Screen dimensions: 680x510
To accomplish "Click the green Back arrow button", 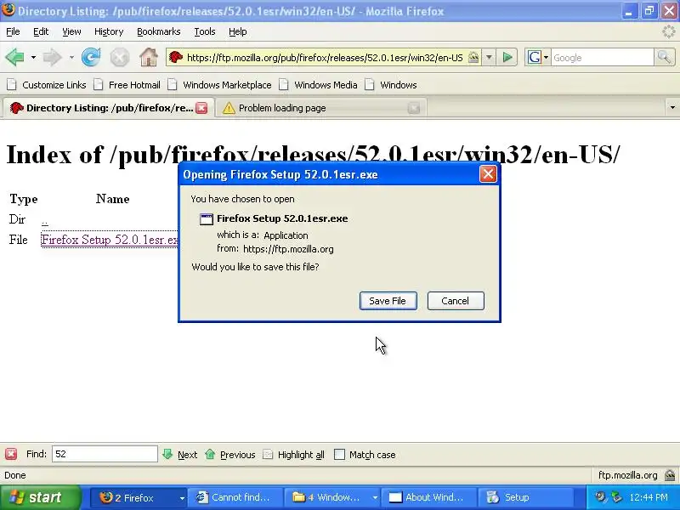I will tap(14, 57).
